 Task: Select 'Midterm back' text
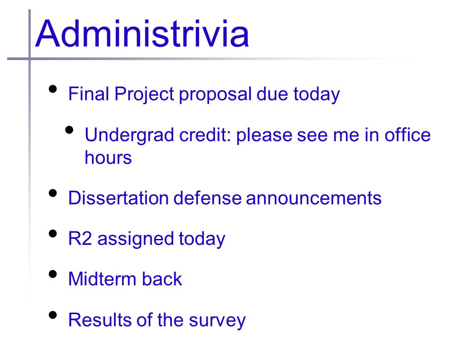pos(125,279)
